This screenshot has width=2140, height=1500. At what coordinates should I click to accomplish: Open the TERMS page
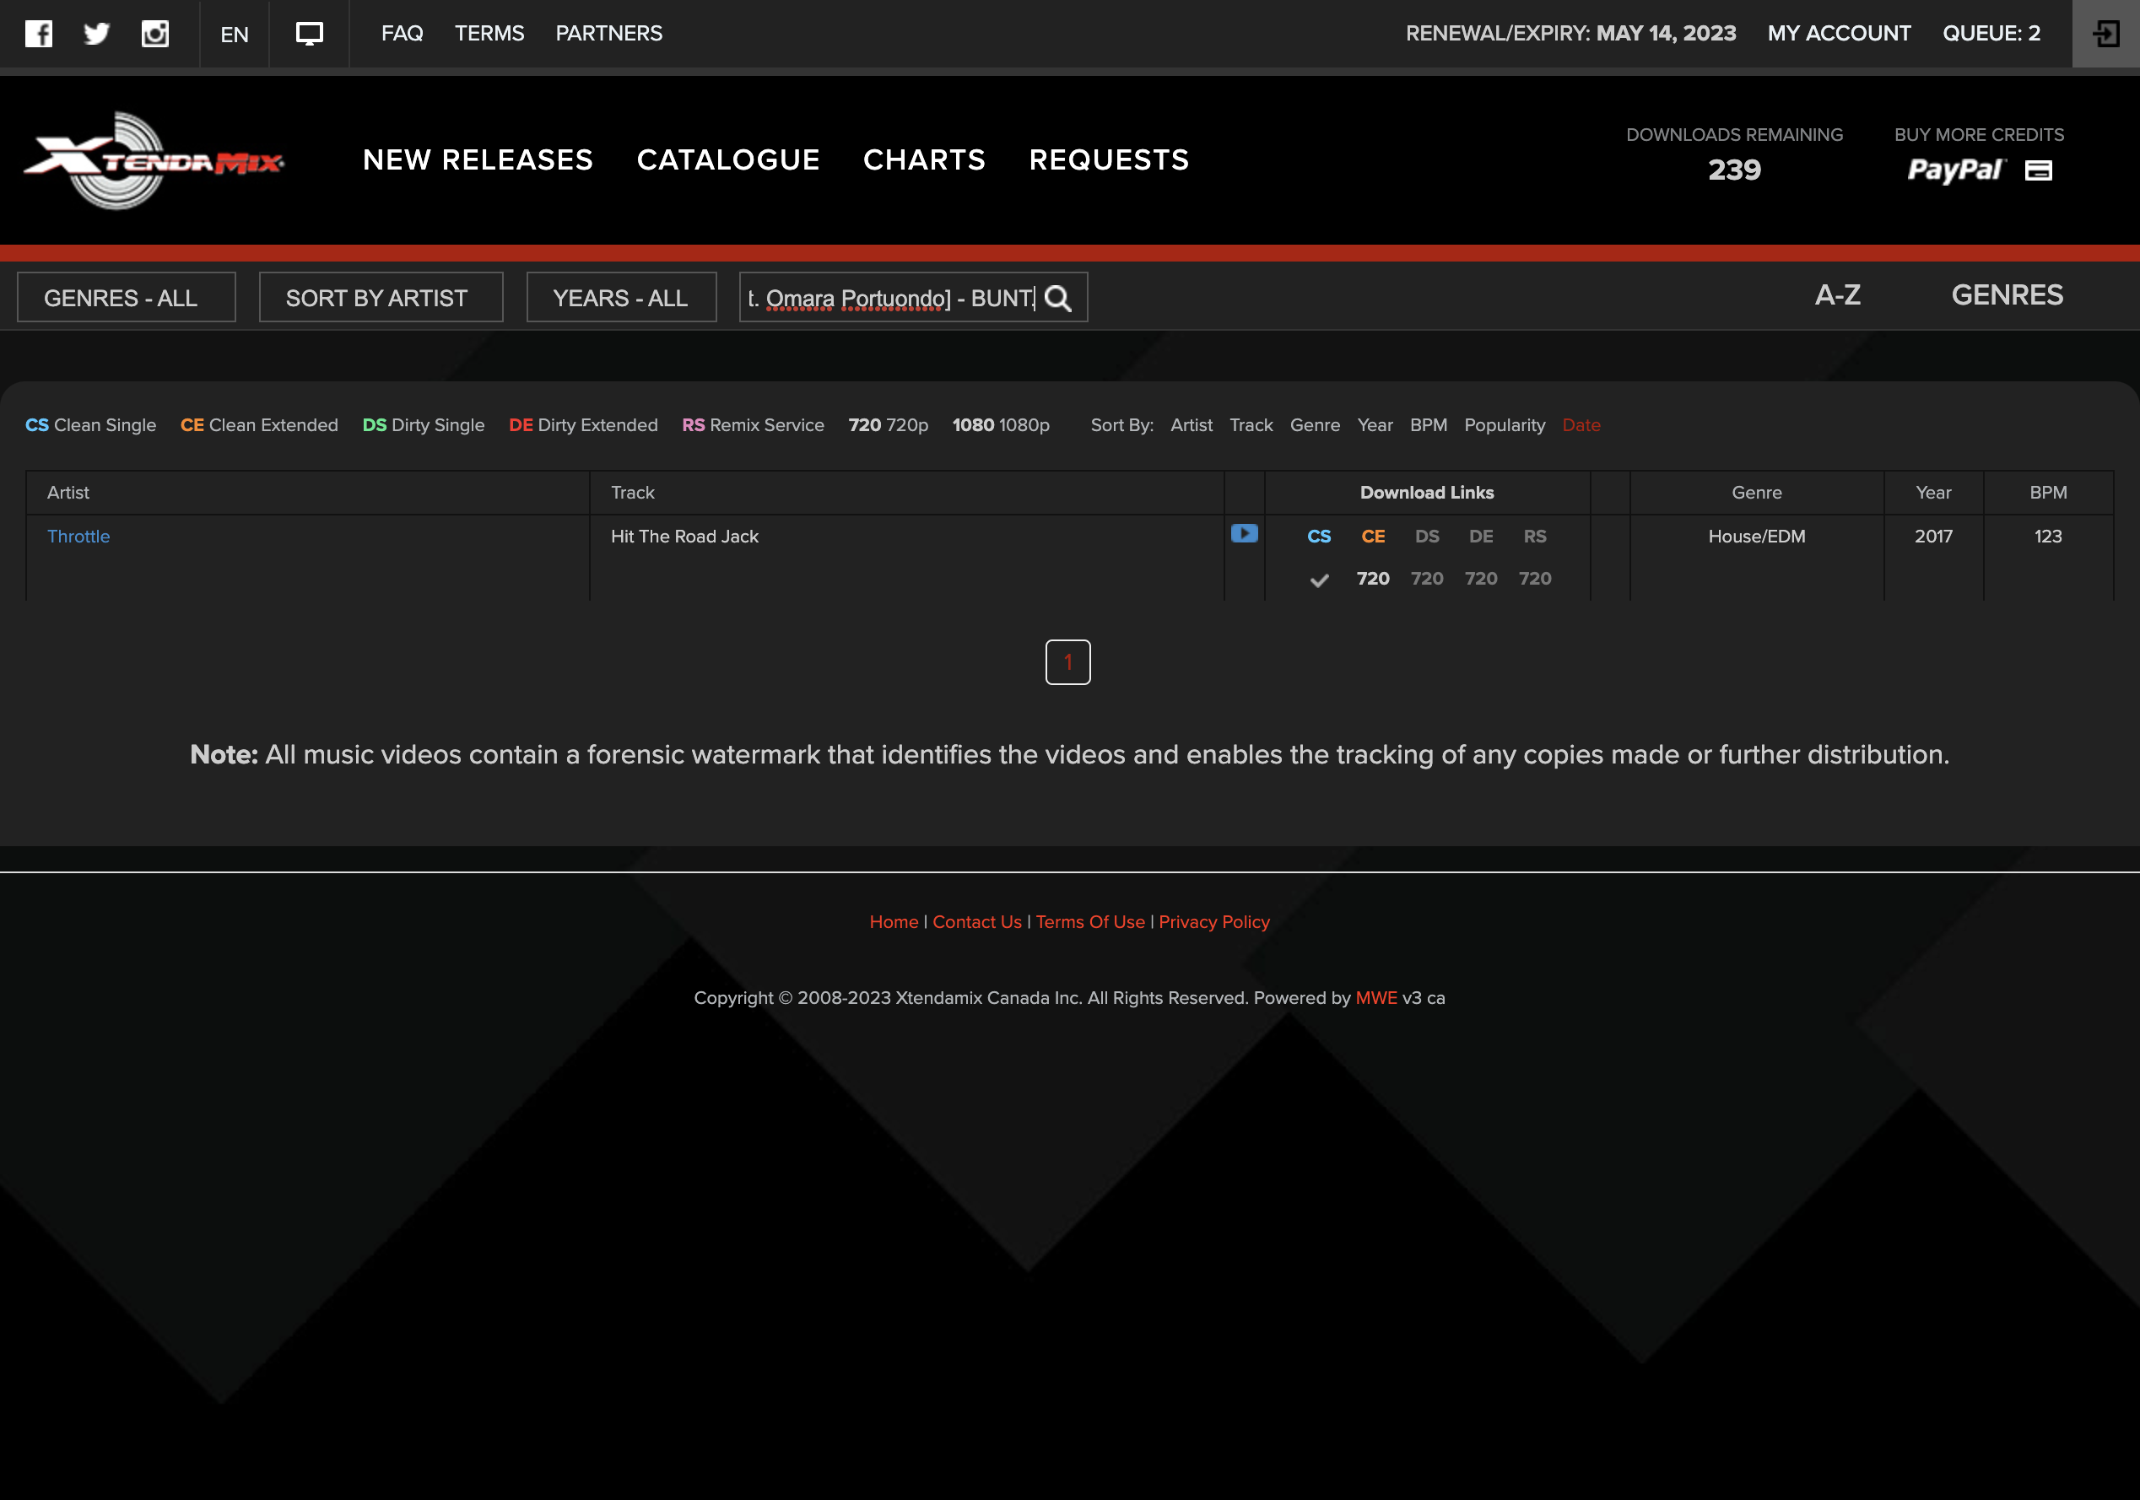tap(489, 34)
